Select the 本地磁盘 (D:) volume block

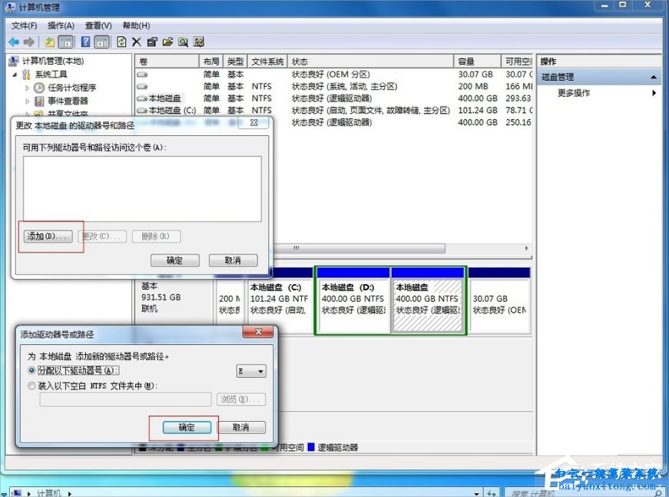click(352, 296)
